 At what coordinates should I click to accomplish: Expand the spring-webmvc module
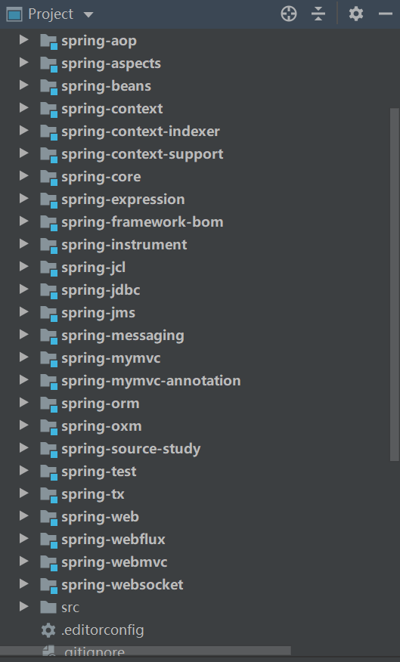[24, 561]
